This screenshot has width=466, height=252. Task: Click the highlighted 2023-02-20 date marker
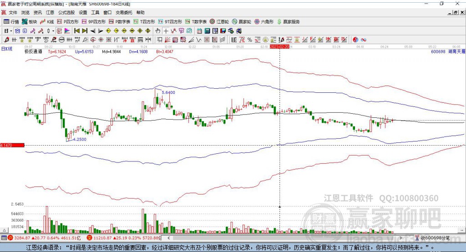click(x=279, y=47)
